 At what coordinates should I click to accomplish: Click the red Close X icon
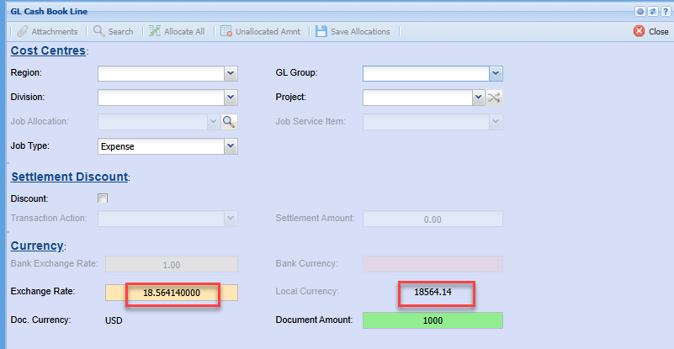pos(640,31)
